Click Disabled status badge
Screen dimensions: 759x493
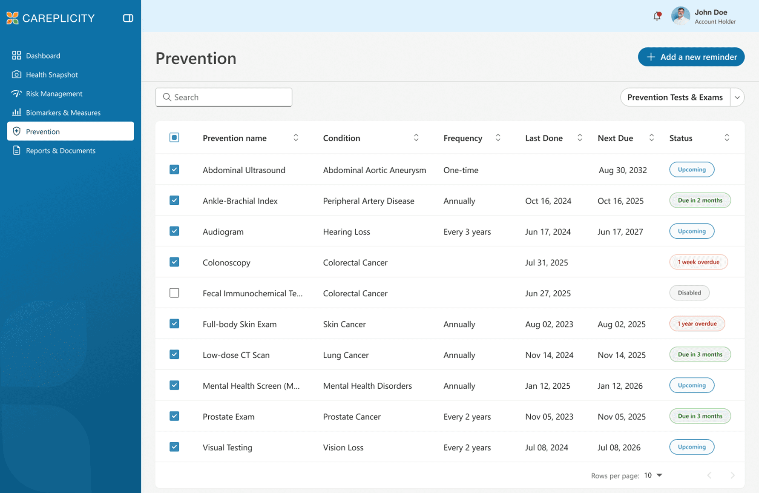coord(689,293)
